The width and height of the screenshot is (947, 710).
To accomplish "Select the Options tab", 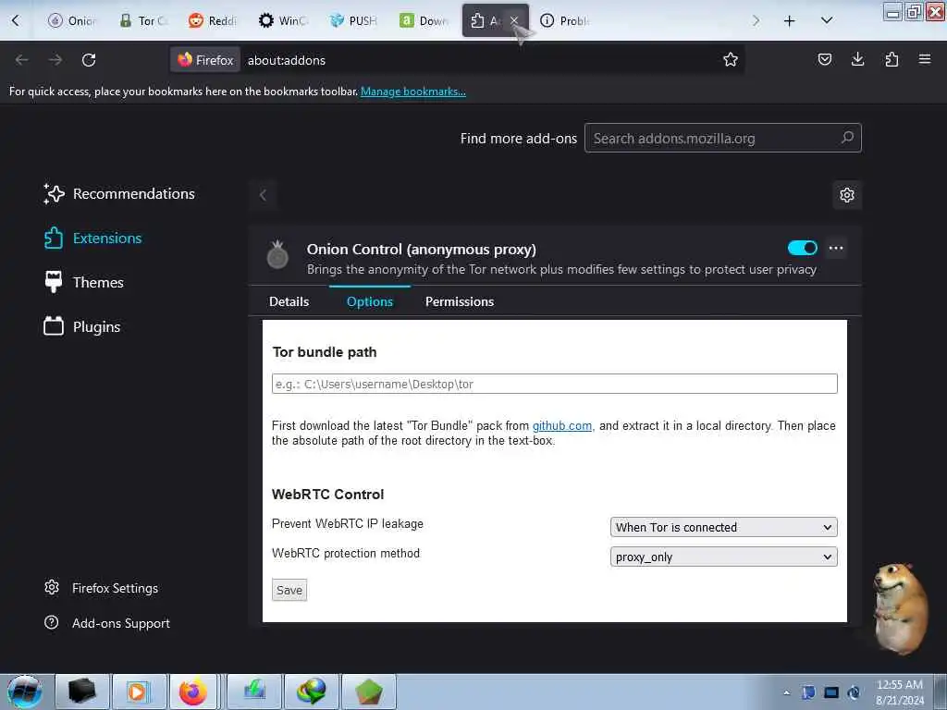I will pos(370,301).
